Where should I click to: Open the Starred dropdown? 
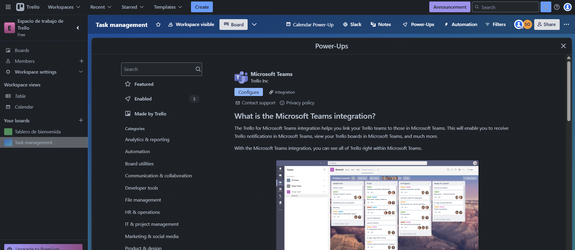tap(133, 7)
